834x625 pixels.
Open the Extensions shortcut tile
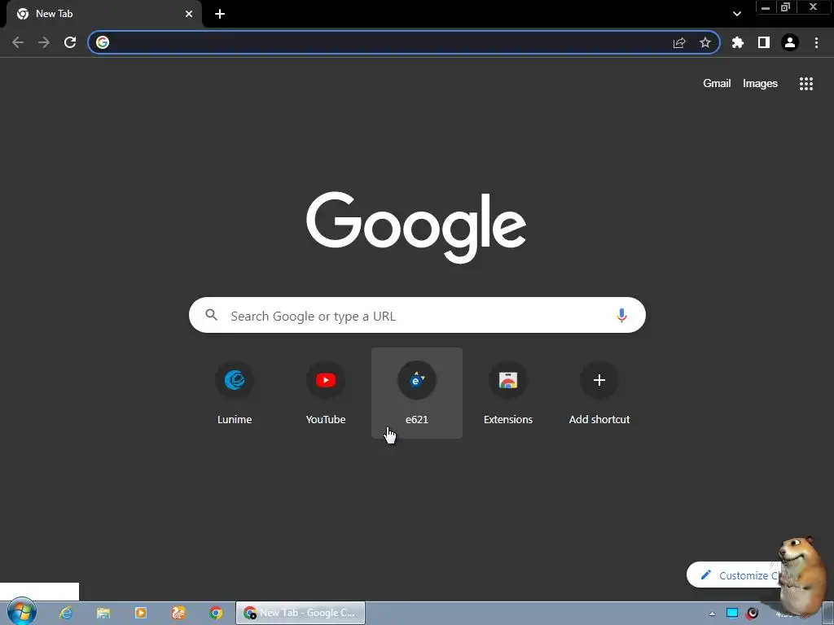coord(508,393)
